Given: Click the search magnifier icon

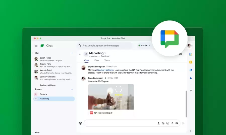Looking at the screenshot, I should point(80,45).
